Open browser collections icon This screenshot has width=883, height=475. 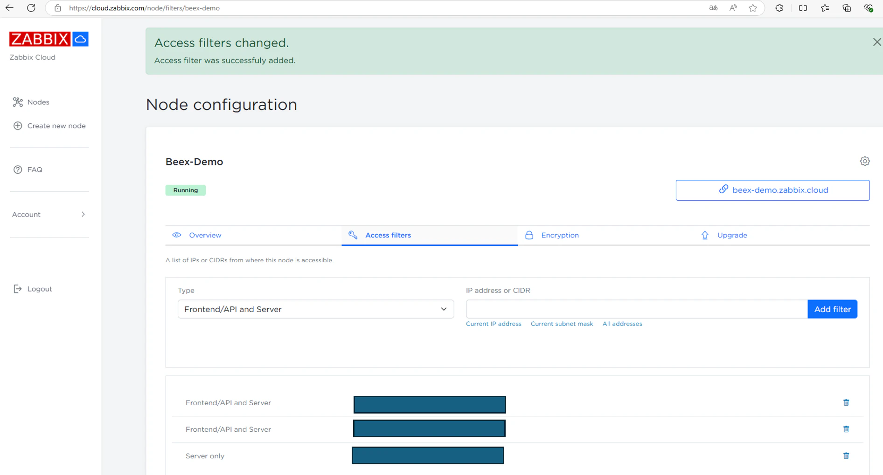[x=847, y=8]
